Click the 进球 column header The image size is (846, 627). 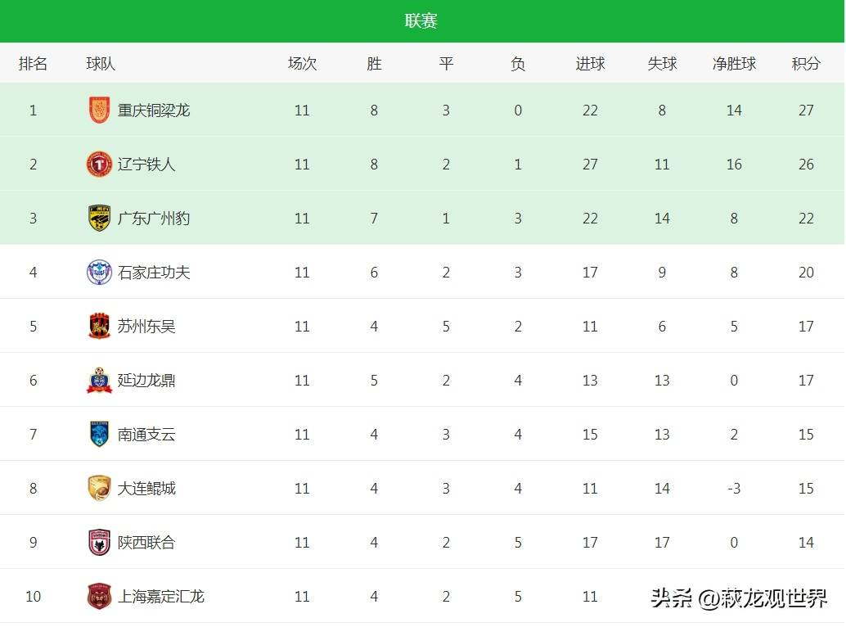click(x=590, y=63)
